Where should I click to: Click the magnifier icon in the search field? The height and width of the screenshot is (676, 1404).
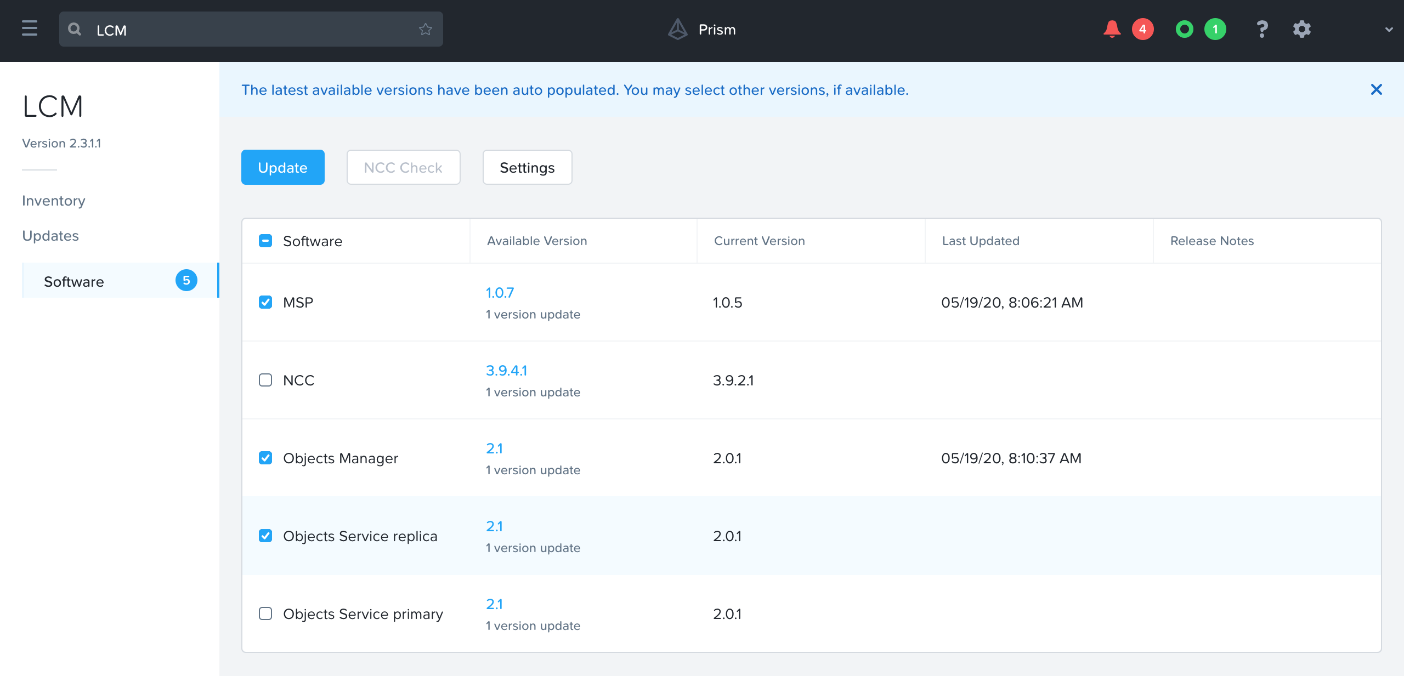tap(75, 29)
